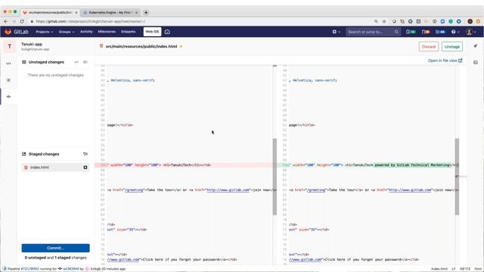Select the Web IDE nav item

pos(152,32)
